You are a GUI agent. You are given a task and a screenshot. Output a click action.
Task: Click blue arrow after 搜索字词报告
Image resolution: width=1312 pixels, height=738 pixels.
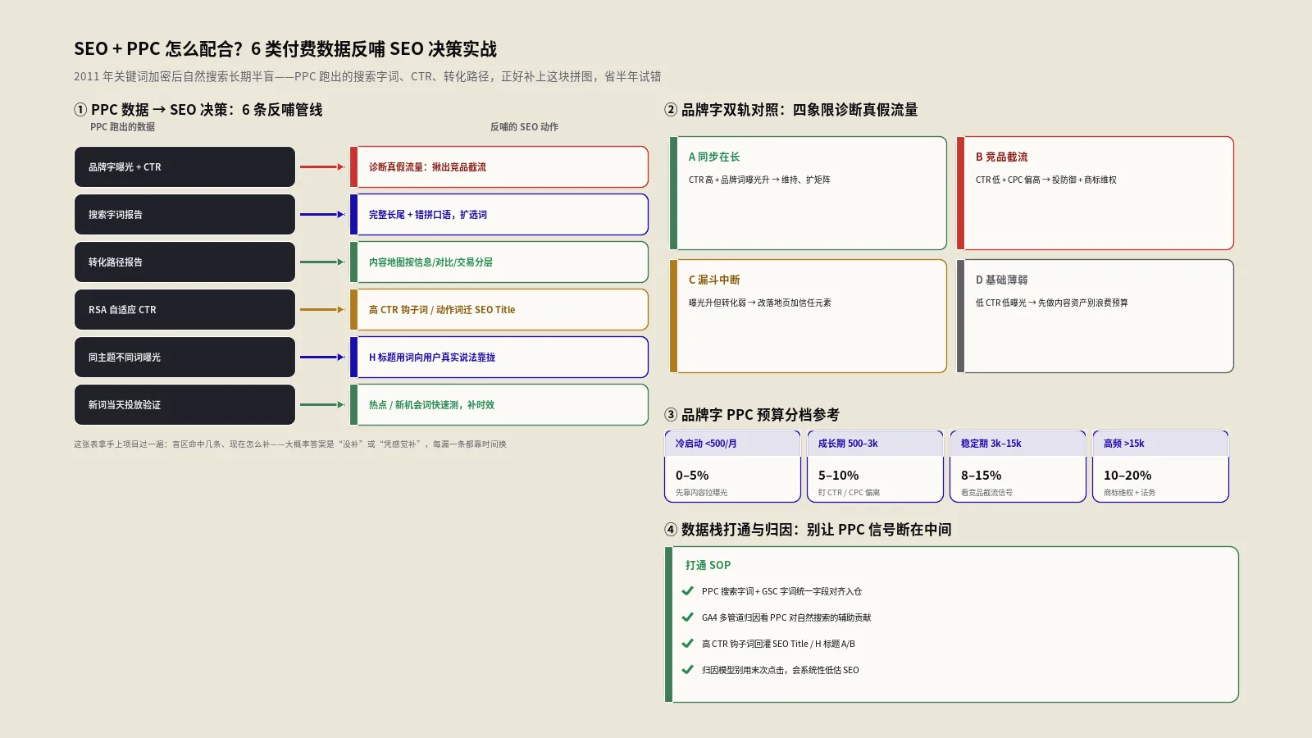322,214
